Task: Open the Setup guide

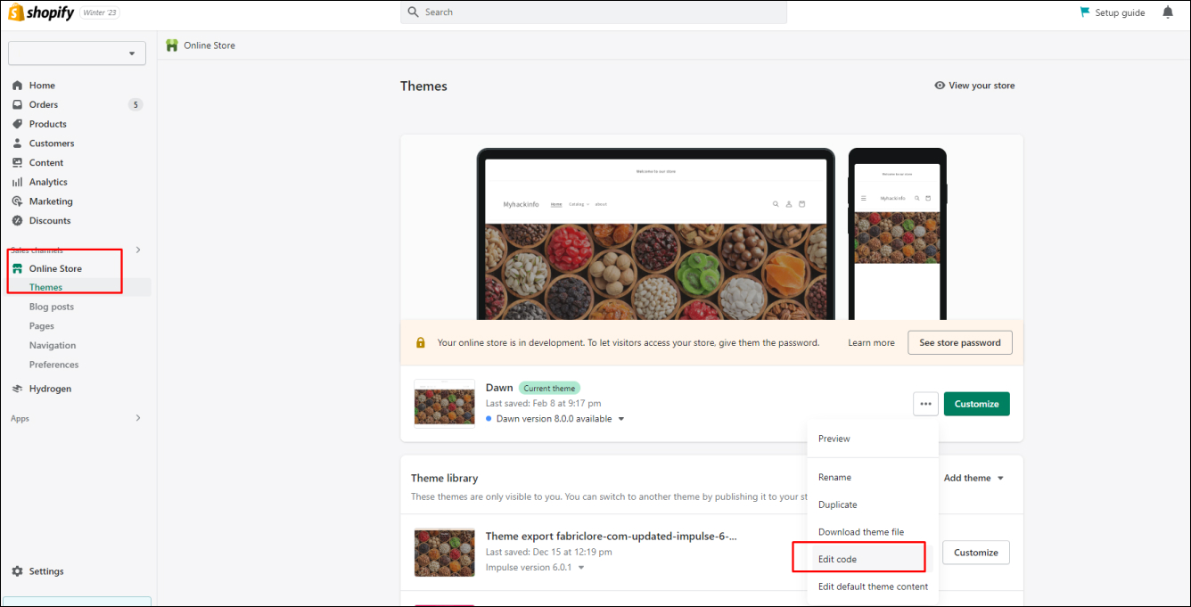Action: click(x=1113, y=12)
